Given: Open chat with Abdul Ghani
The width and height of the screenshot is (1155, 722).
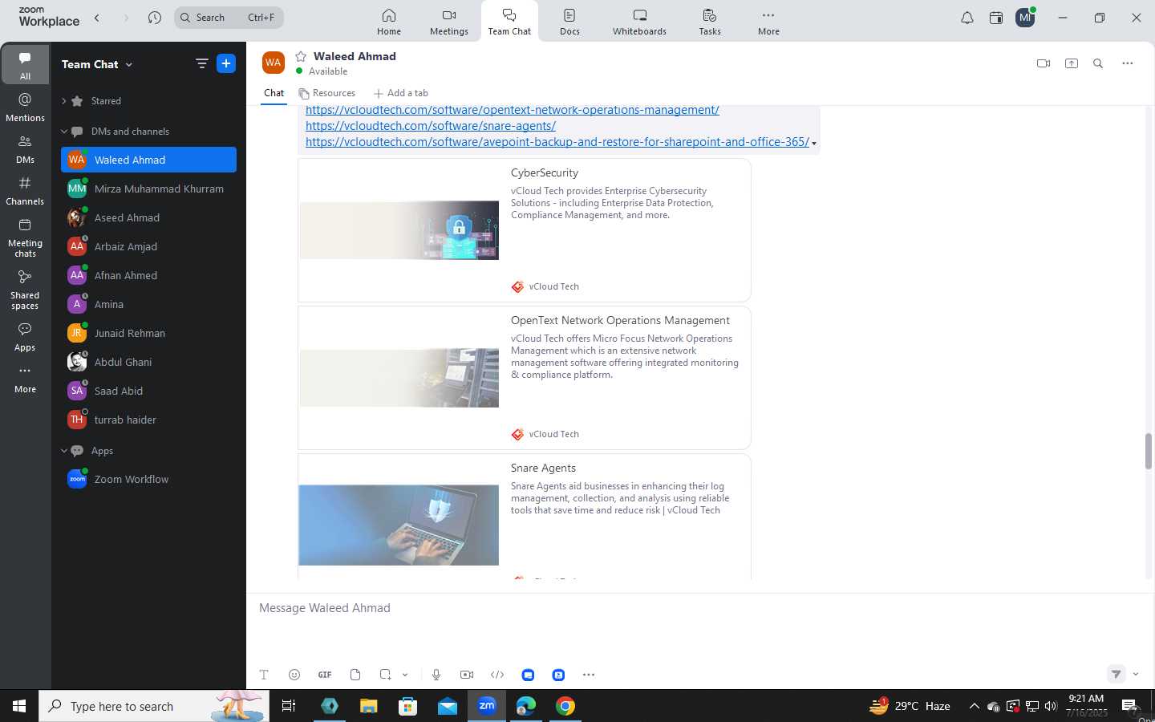Looking at the screenshot, I should (x=148, y=362).
